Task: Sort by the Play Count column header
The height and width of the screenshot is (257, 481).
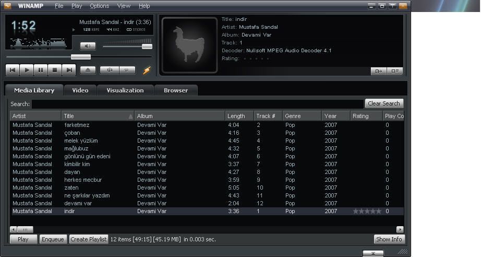Action: 393,116
